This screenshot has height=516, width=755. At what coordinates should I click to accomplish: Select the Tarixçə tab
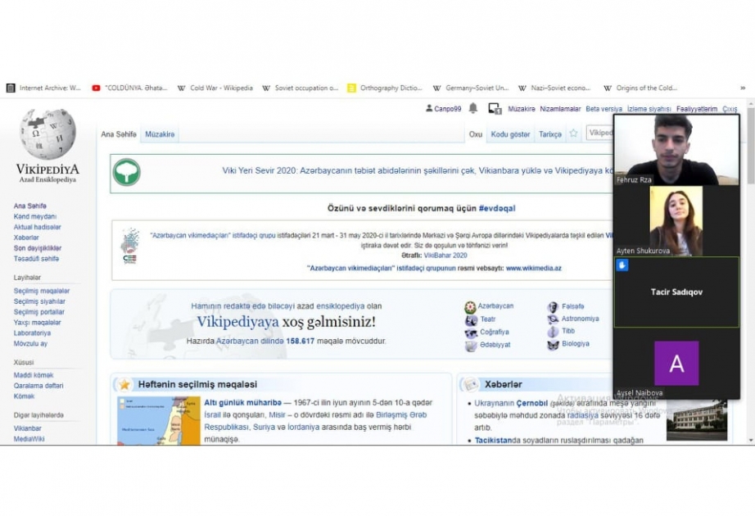tap(550, 134)
